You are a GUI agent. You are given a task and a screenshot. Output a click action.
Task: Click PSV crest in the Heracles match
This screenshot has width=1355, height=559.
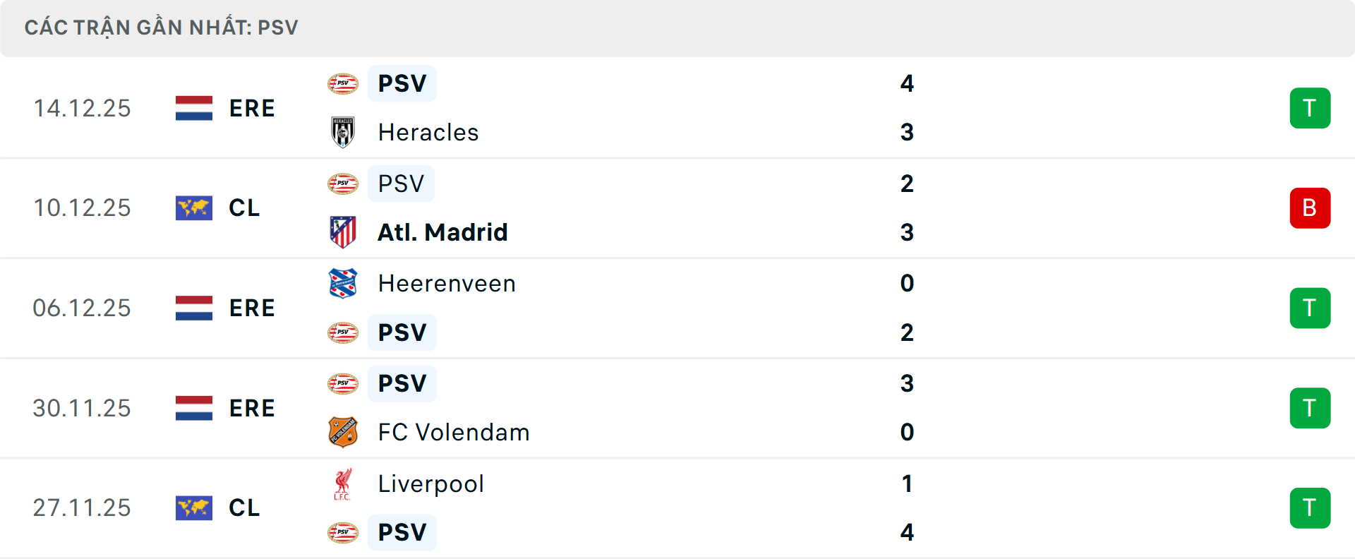[x=343, y=83]
